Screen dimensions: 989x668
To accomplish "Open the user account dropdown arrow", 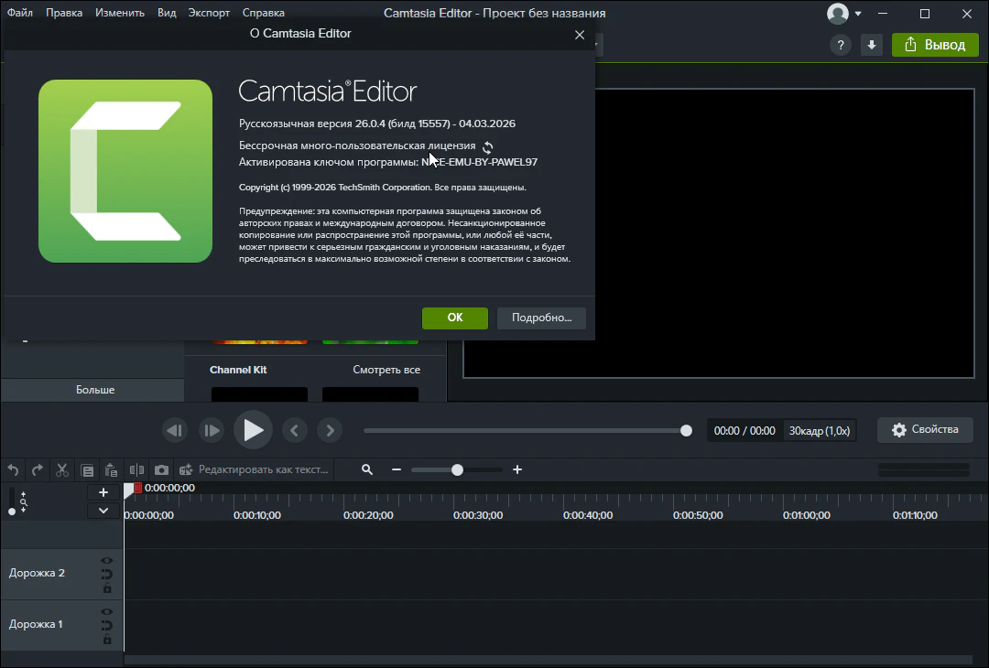I will pyautogui.click(x=858, y=14).
